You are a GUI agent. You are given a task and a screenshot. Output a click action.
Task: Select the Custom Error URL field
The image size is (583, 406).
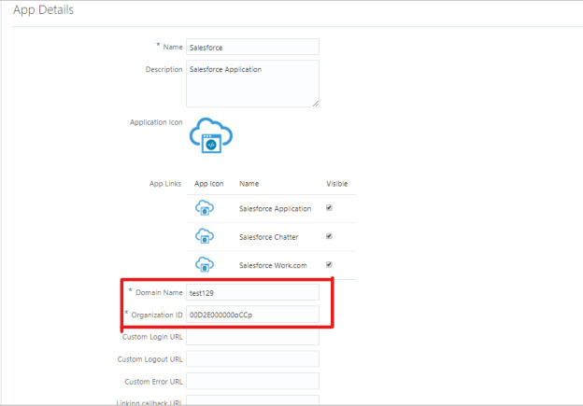(252, 381)
